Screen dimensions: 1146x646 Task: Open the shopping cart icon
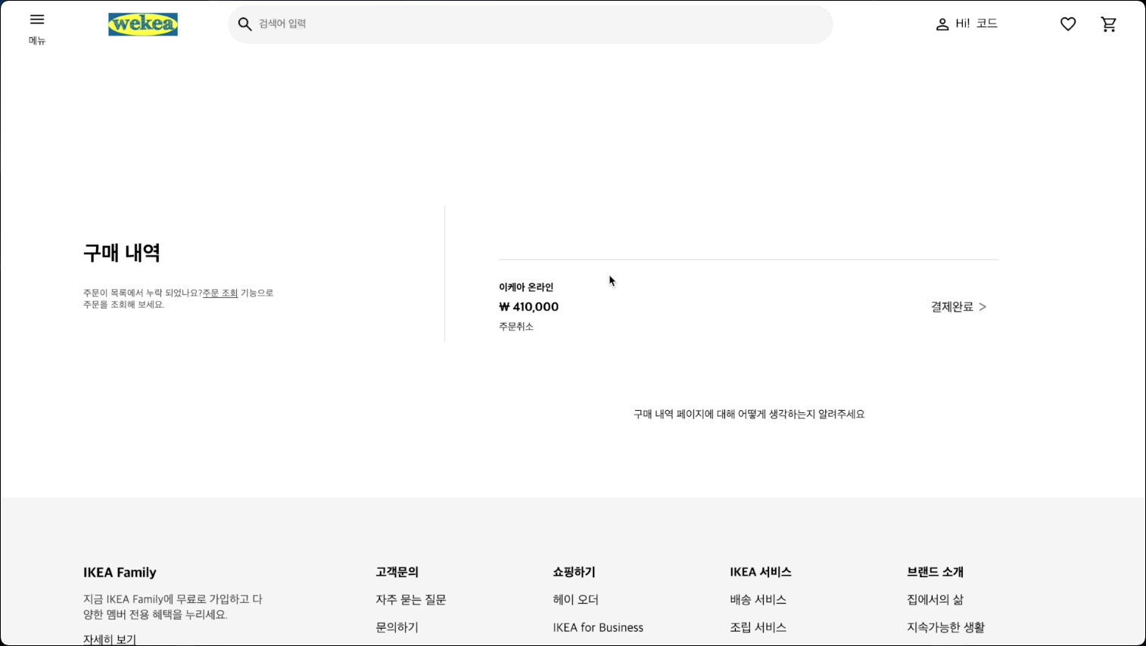(1108, 23)
